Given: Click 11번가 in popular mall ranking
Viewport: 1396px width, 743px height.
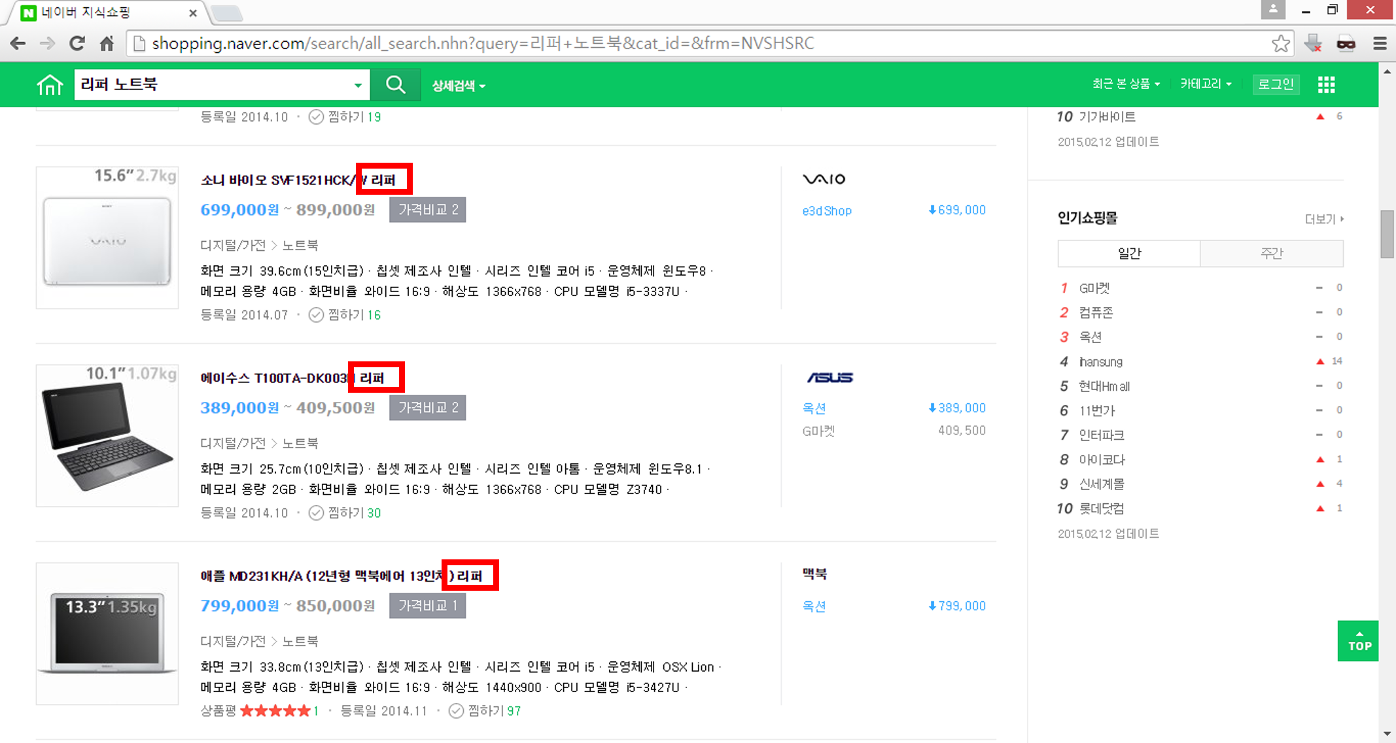Looking at the screenshot, I should point(1097,411).
